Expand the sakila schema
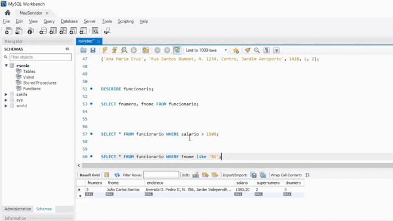This screenshot has width=393, height=221. point(6,94)
